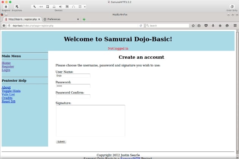Open VM settings wrench icon
The width and height of the screenshot is (239, 159).
click(x=34, y=7)
